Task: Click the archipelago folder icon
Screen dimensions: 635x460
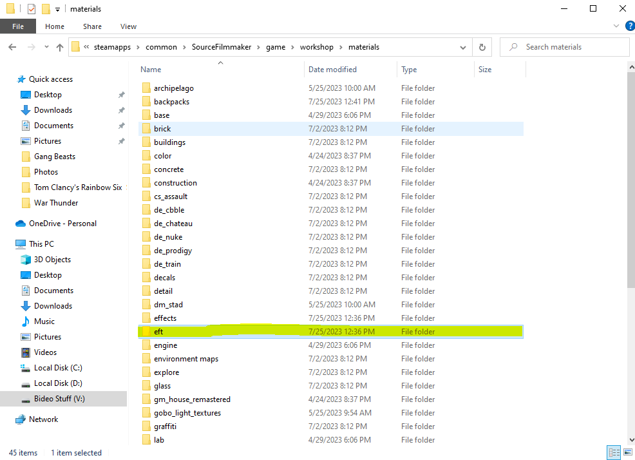Action: [146, 88]
